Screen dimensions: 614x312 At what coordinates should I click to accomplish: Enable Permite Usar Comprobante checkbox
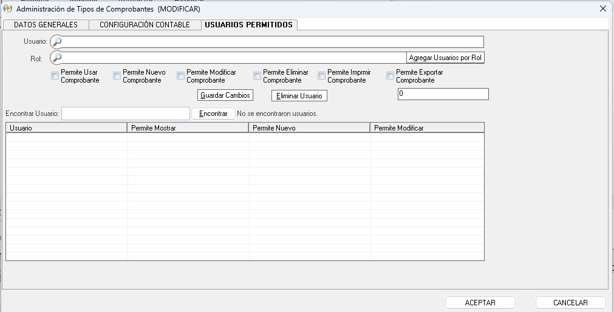[x=55, y=76]
